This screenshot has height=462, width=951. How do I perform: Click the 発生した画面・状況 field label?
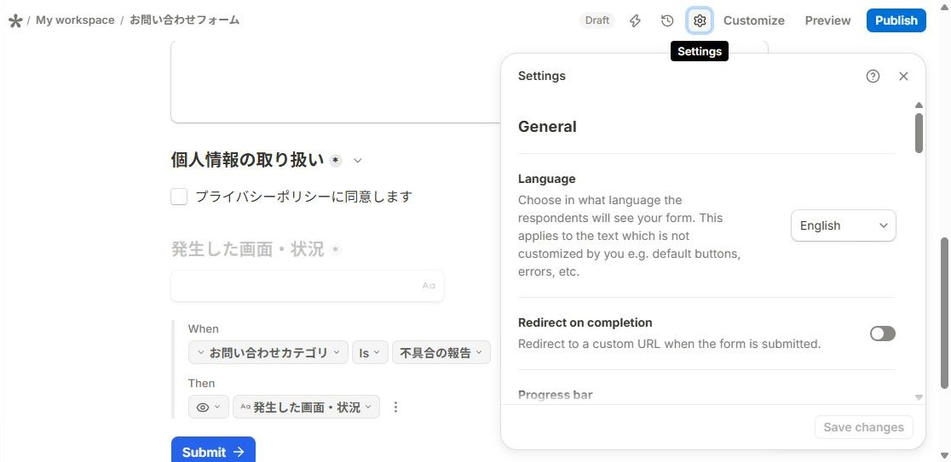tap(247, 249)
